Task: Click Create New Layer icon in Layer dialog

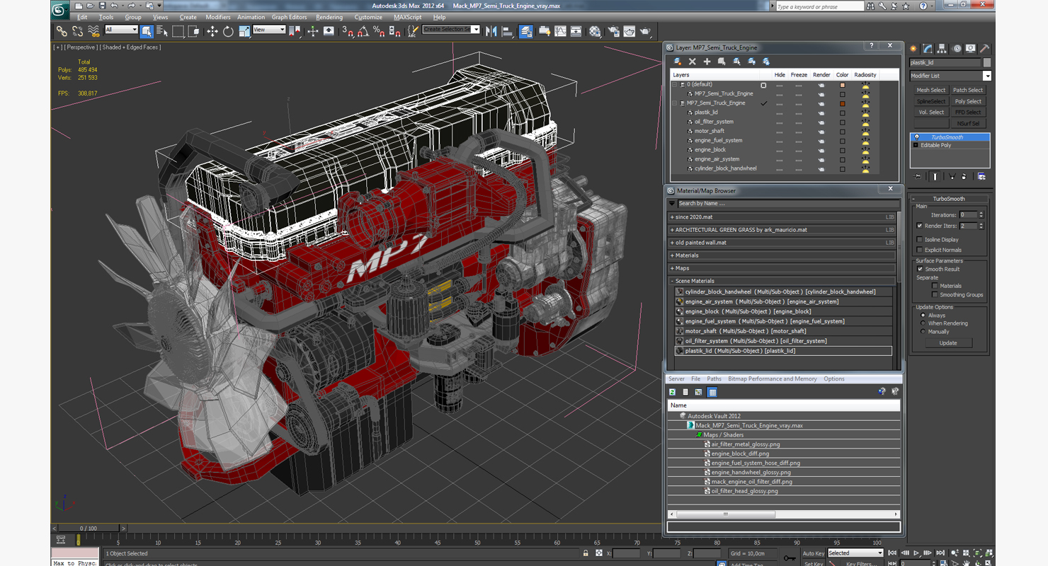Action: point(678,62)
